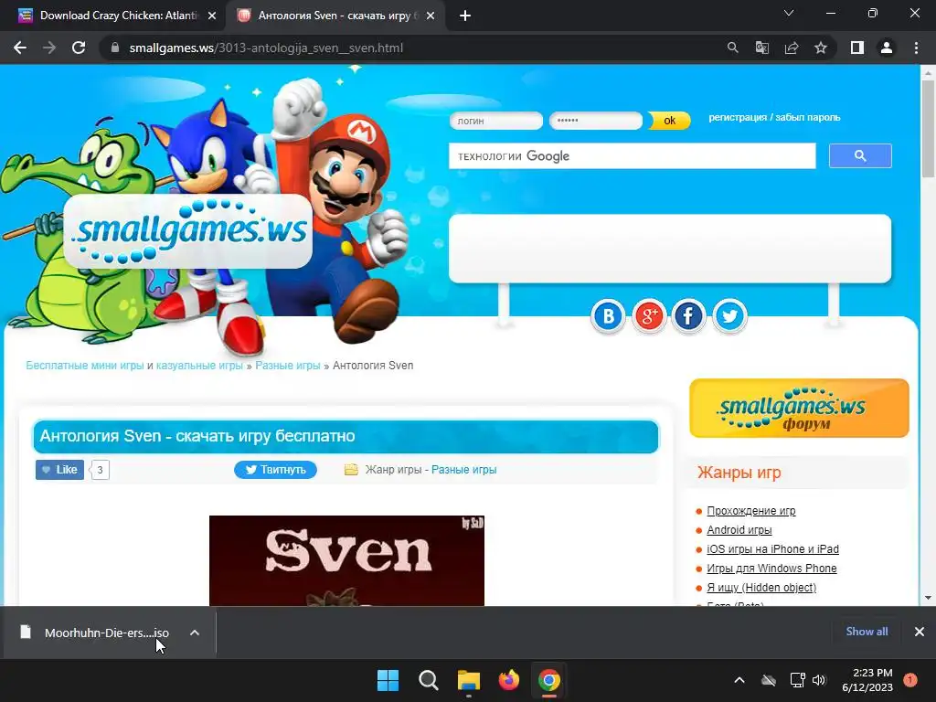
Task: Close the Антология Sven tab
Action: click(x=431, y=16)
